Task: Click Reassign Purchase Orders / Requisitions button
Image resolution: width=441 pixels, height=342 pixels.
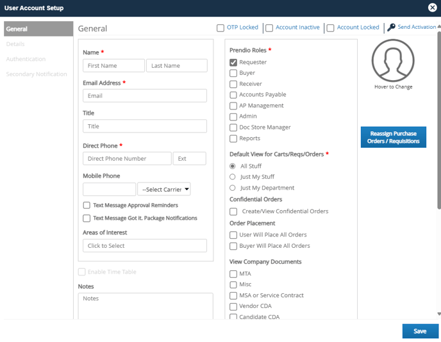Action: click(393, 137)
